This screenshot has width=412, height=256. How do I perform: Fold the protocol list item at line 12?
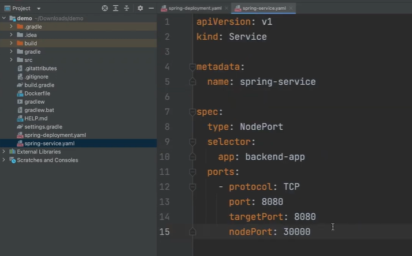(x=192, y=187)
